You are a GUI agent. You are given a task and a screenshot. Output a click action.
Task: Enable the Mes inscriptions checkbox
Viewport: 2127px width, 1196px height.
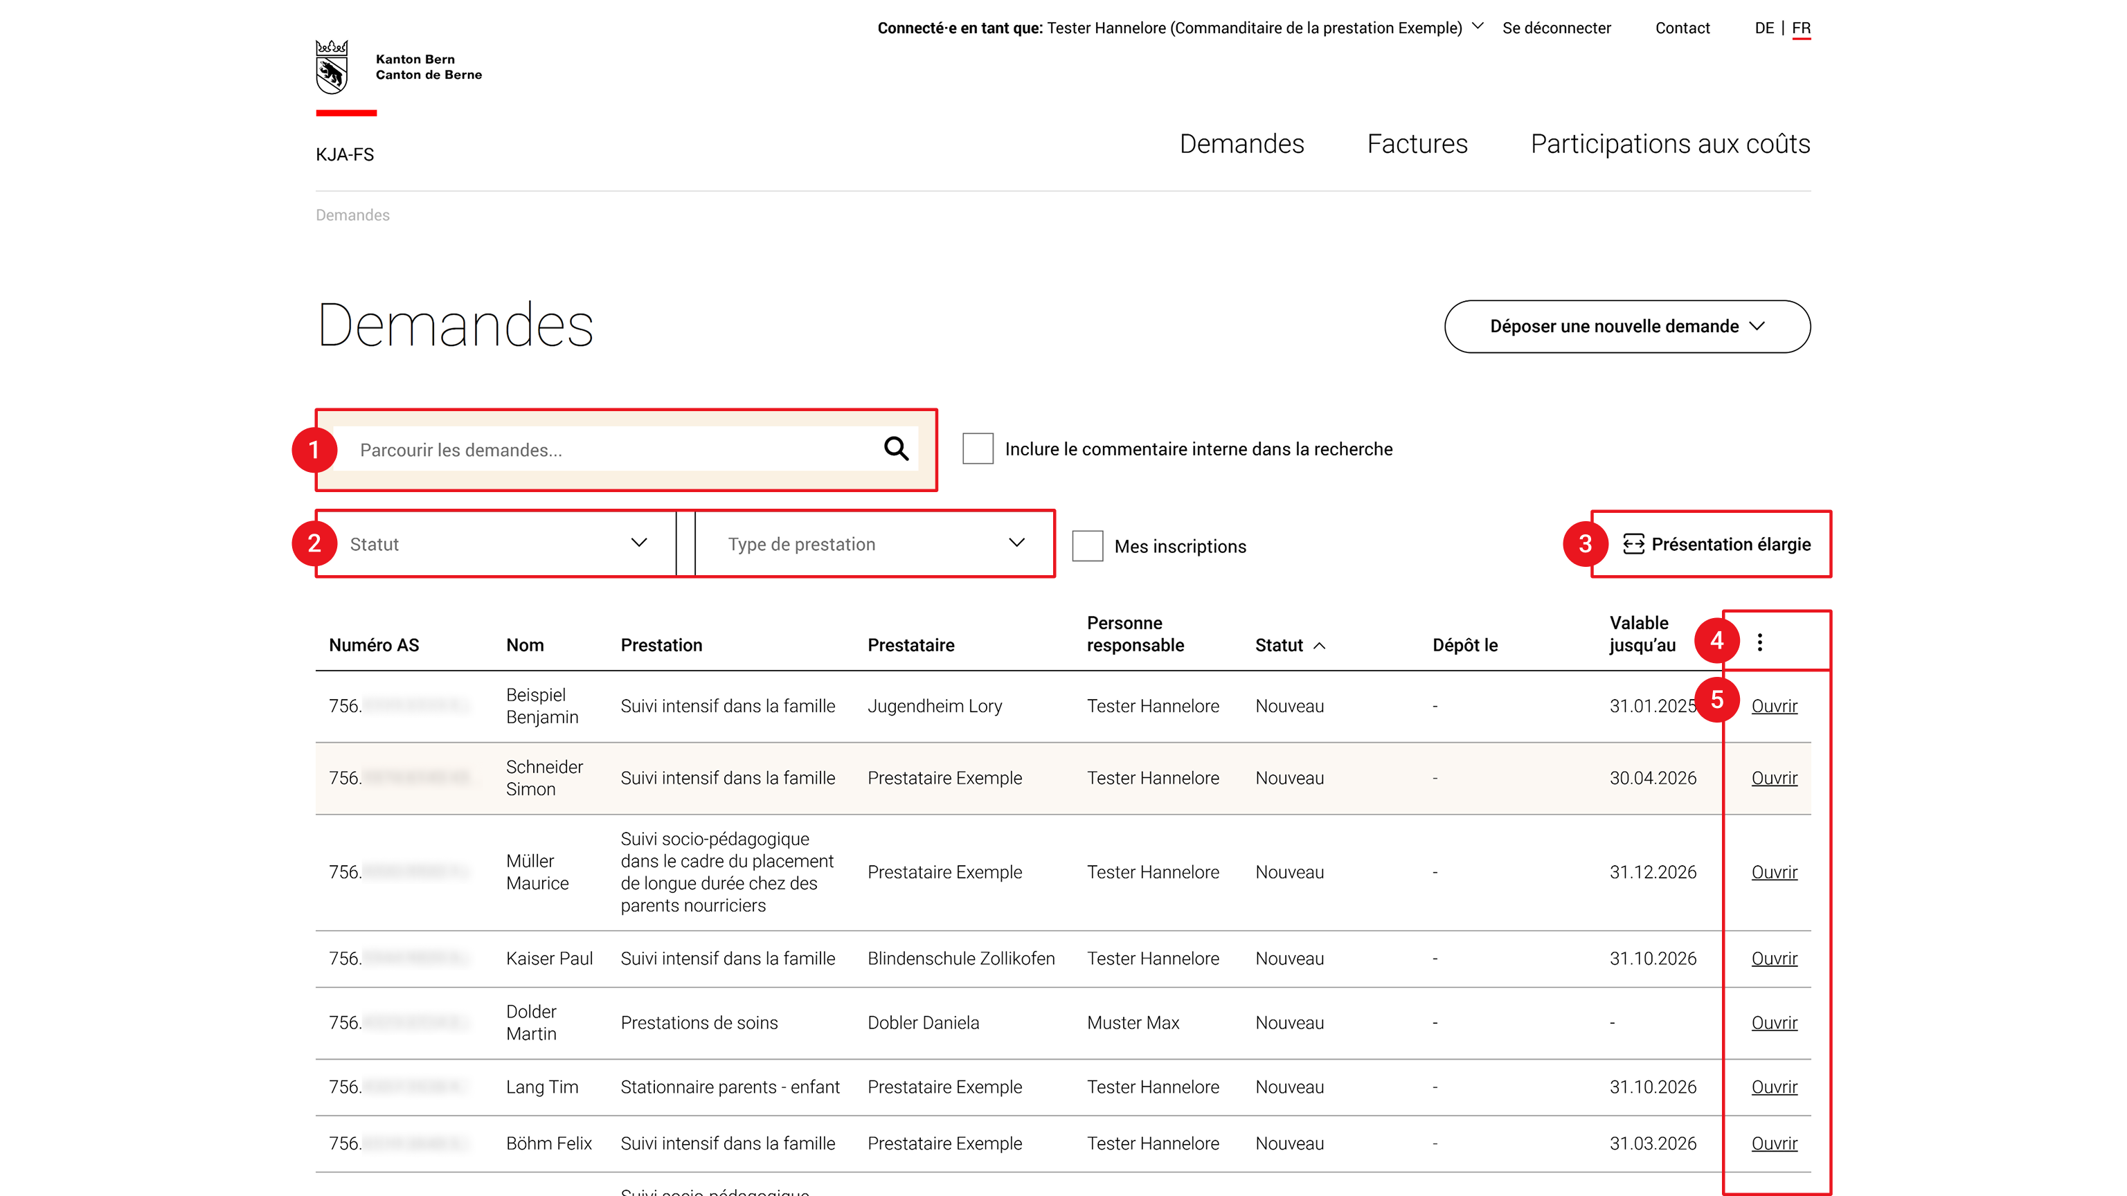coord(1088,545)
